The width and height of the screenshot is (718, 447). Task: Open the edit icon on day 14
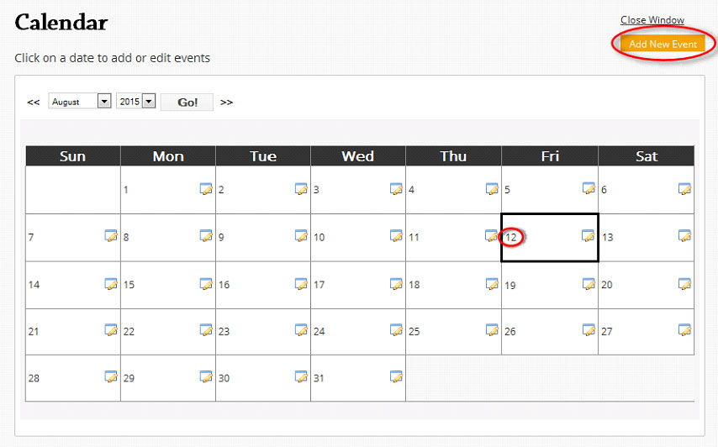point(111,284)
